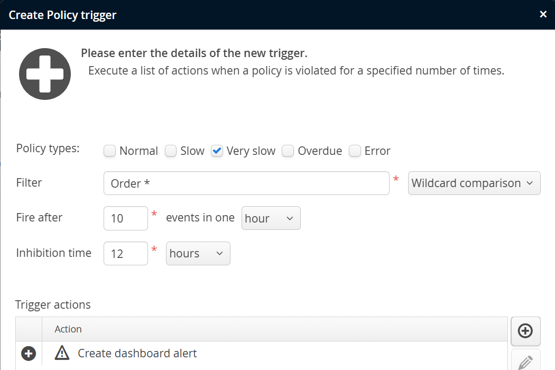Screen dimensions: 555x370
Task: Click the warning triangle alert icon
Action: [62, 353]
